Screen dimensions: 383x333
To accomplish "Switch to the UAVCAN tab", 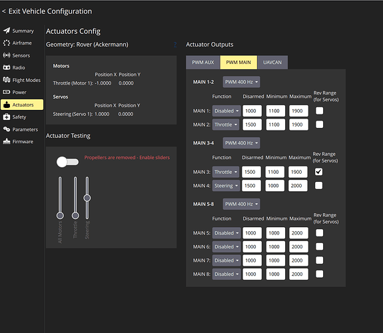I will point(272,63).
